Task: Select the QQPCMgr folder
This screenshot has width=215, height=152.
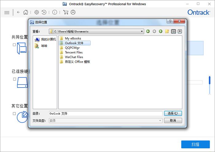Action: click(70, 48)
